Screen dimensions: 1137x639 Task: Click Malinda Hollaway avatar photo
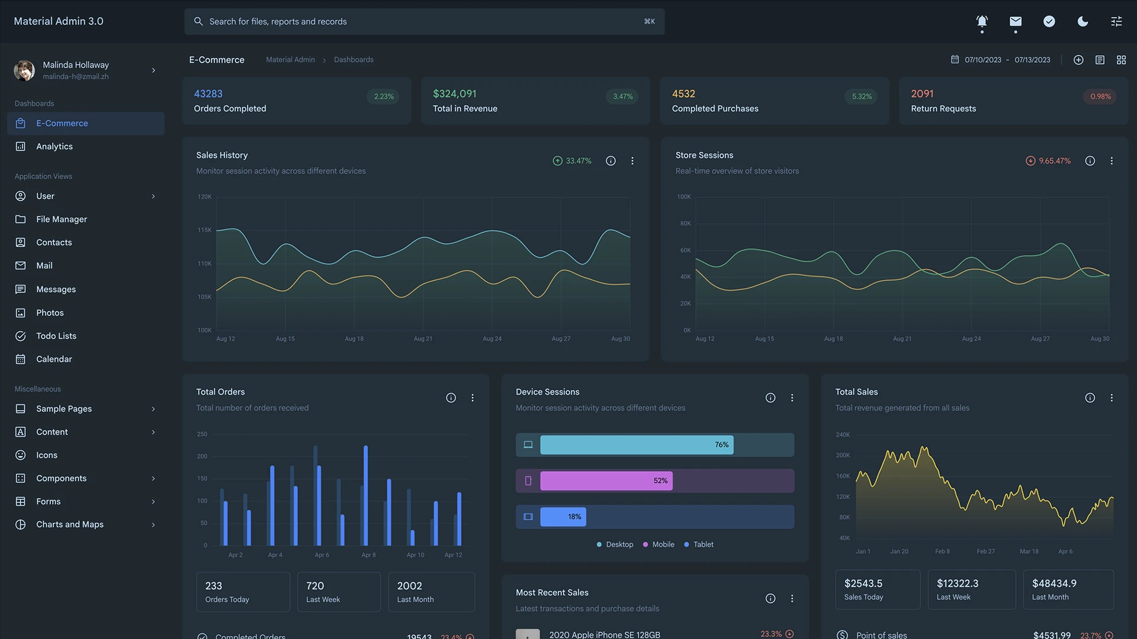pos(24,70)
